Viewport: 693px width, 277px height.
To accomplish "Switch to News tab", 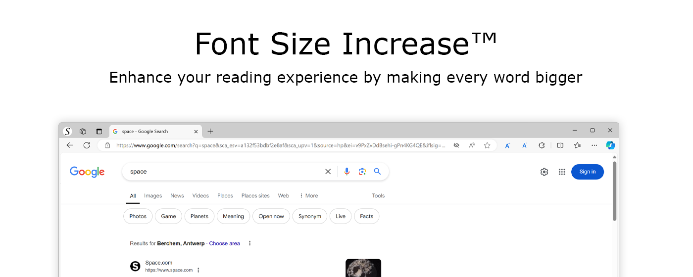I will click(x=177, y=196).
